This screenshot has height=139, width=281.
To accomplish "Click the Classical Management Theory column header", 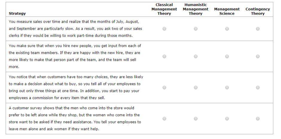I will pos(164,9).
